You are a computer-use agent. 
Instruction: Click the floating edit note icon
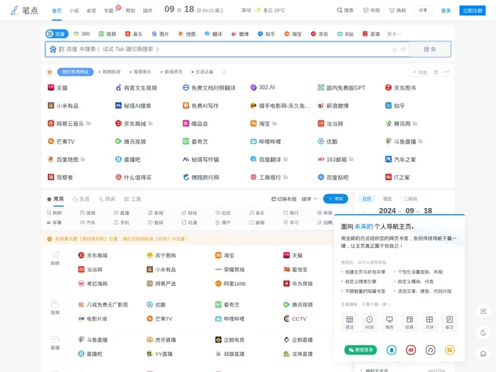[483, 311]
